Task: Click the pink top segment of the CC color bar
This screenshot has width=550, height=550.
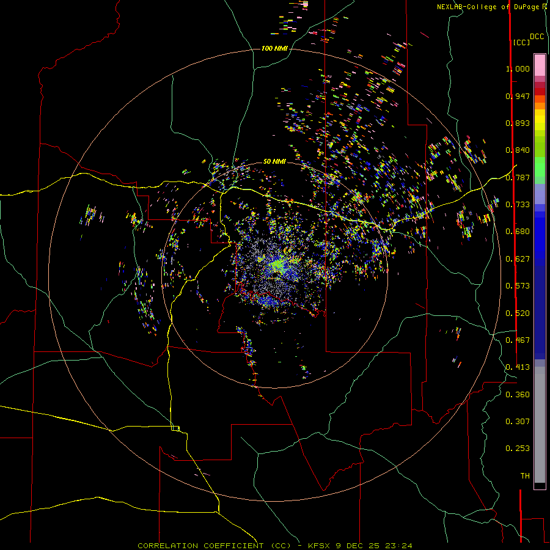Action: click(540, 65)
